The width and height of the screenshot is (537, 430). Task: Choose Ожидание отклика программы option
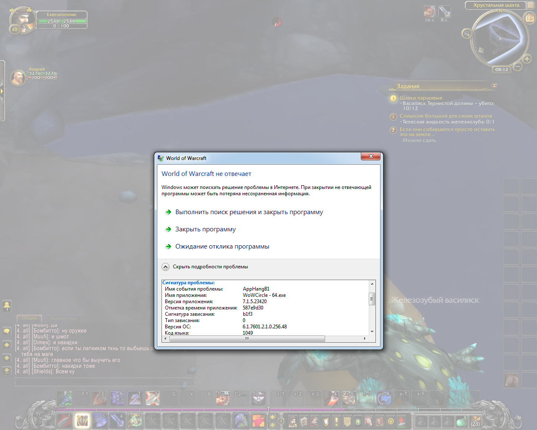222,246
